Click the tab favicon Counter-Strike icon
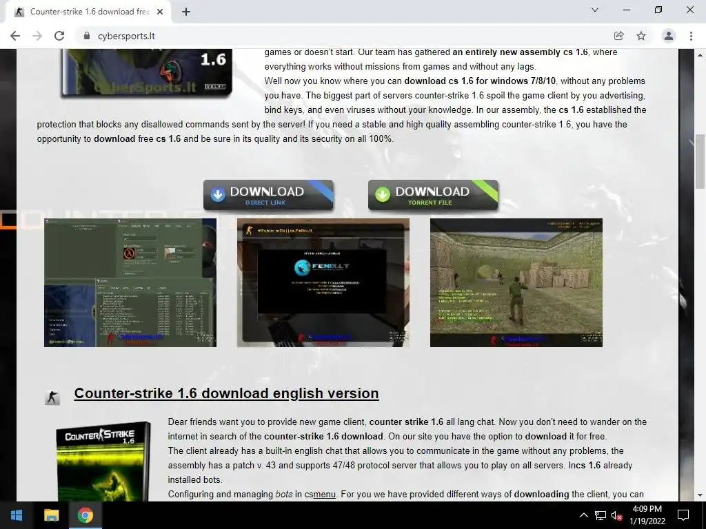This screenshot has height=529, width=706. [19, 12]
